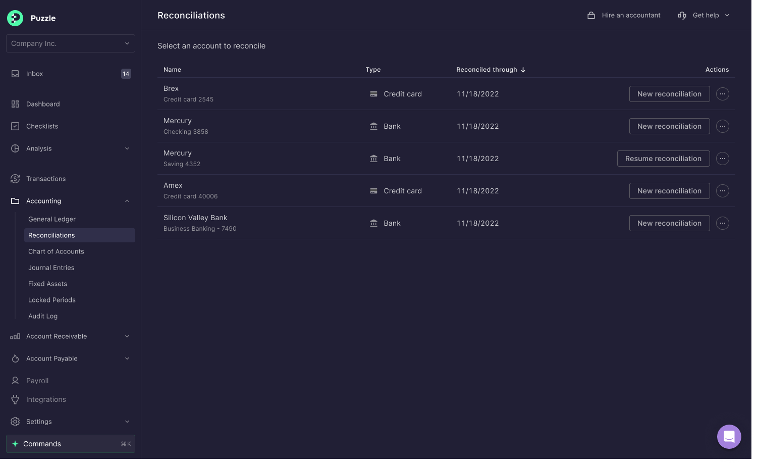Select Reconciliations in the sidebar
This screenshot has height=466, width=758.
click(79, 235)
